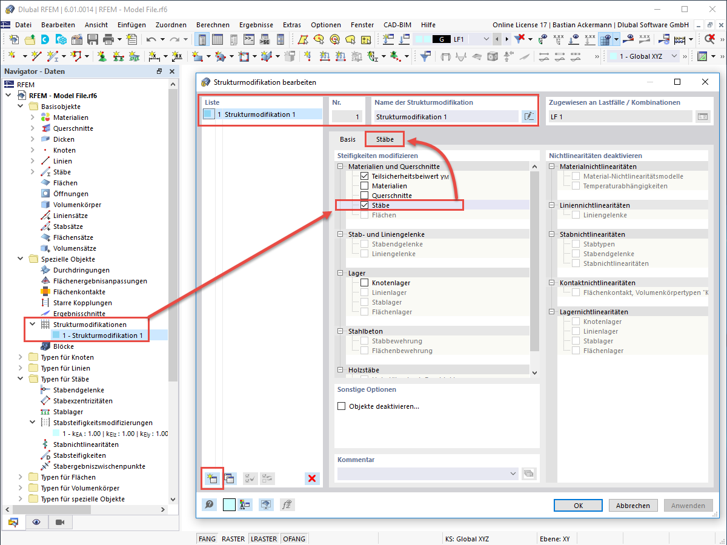Uncheck the Stäbe stiffness checkbox

pyautogui.click(x=363, y=205)
